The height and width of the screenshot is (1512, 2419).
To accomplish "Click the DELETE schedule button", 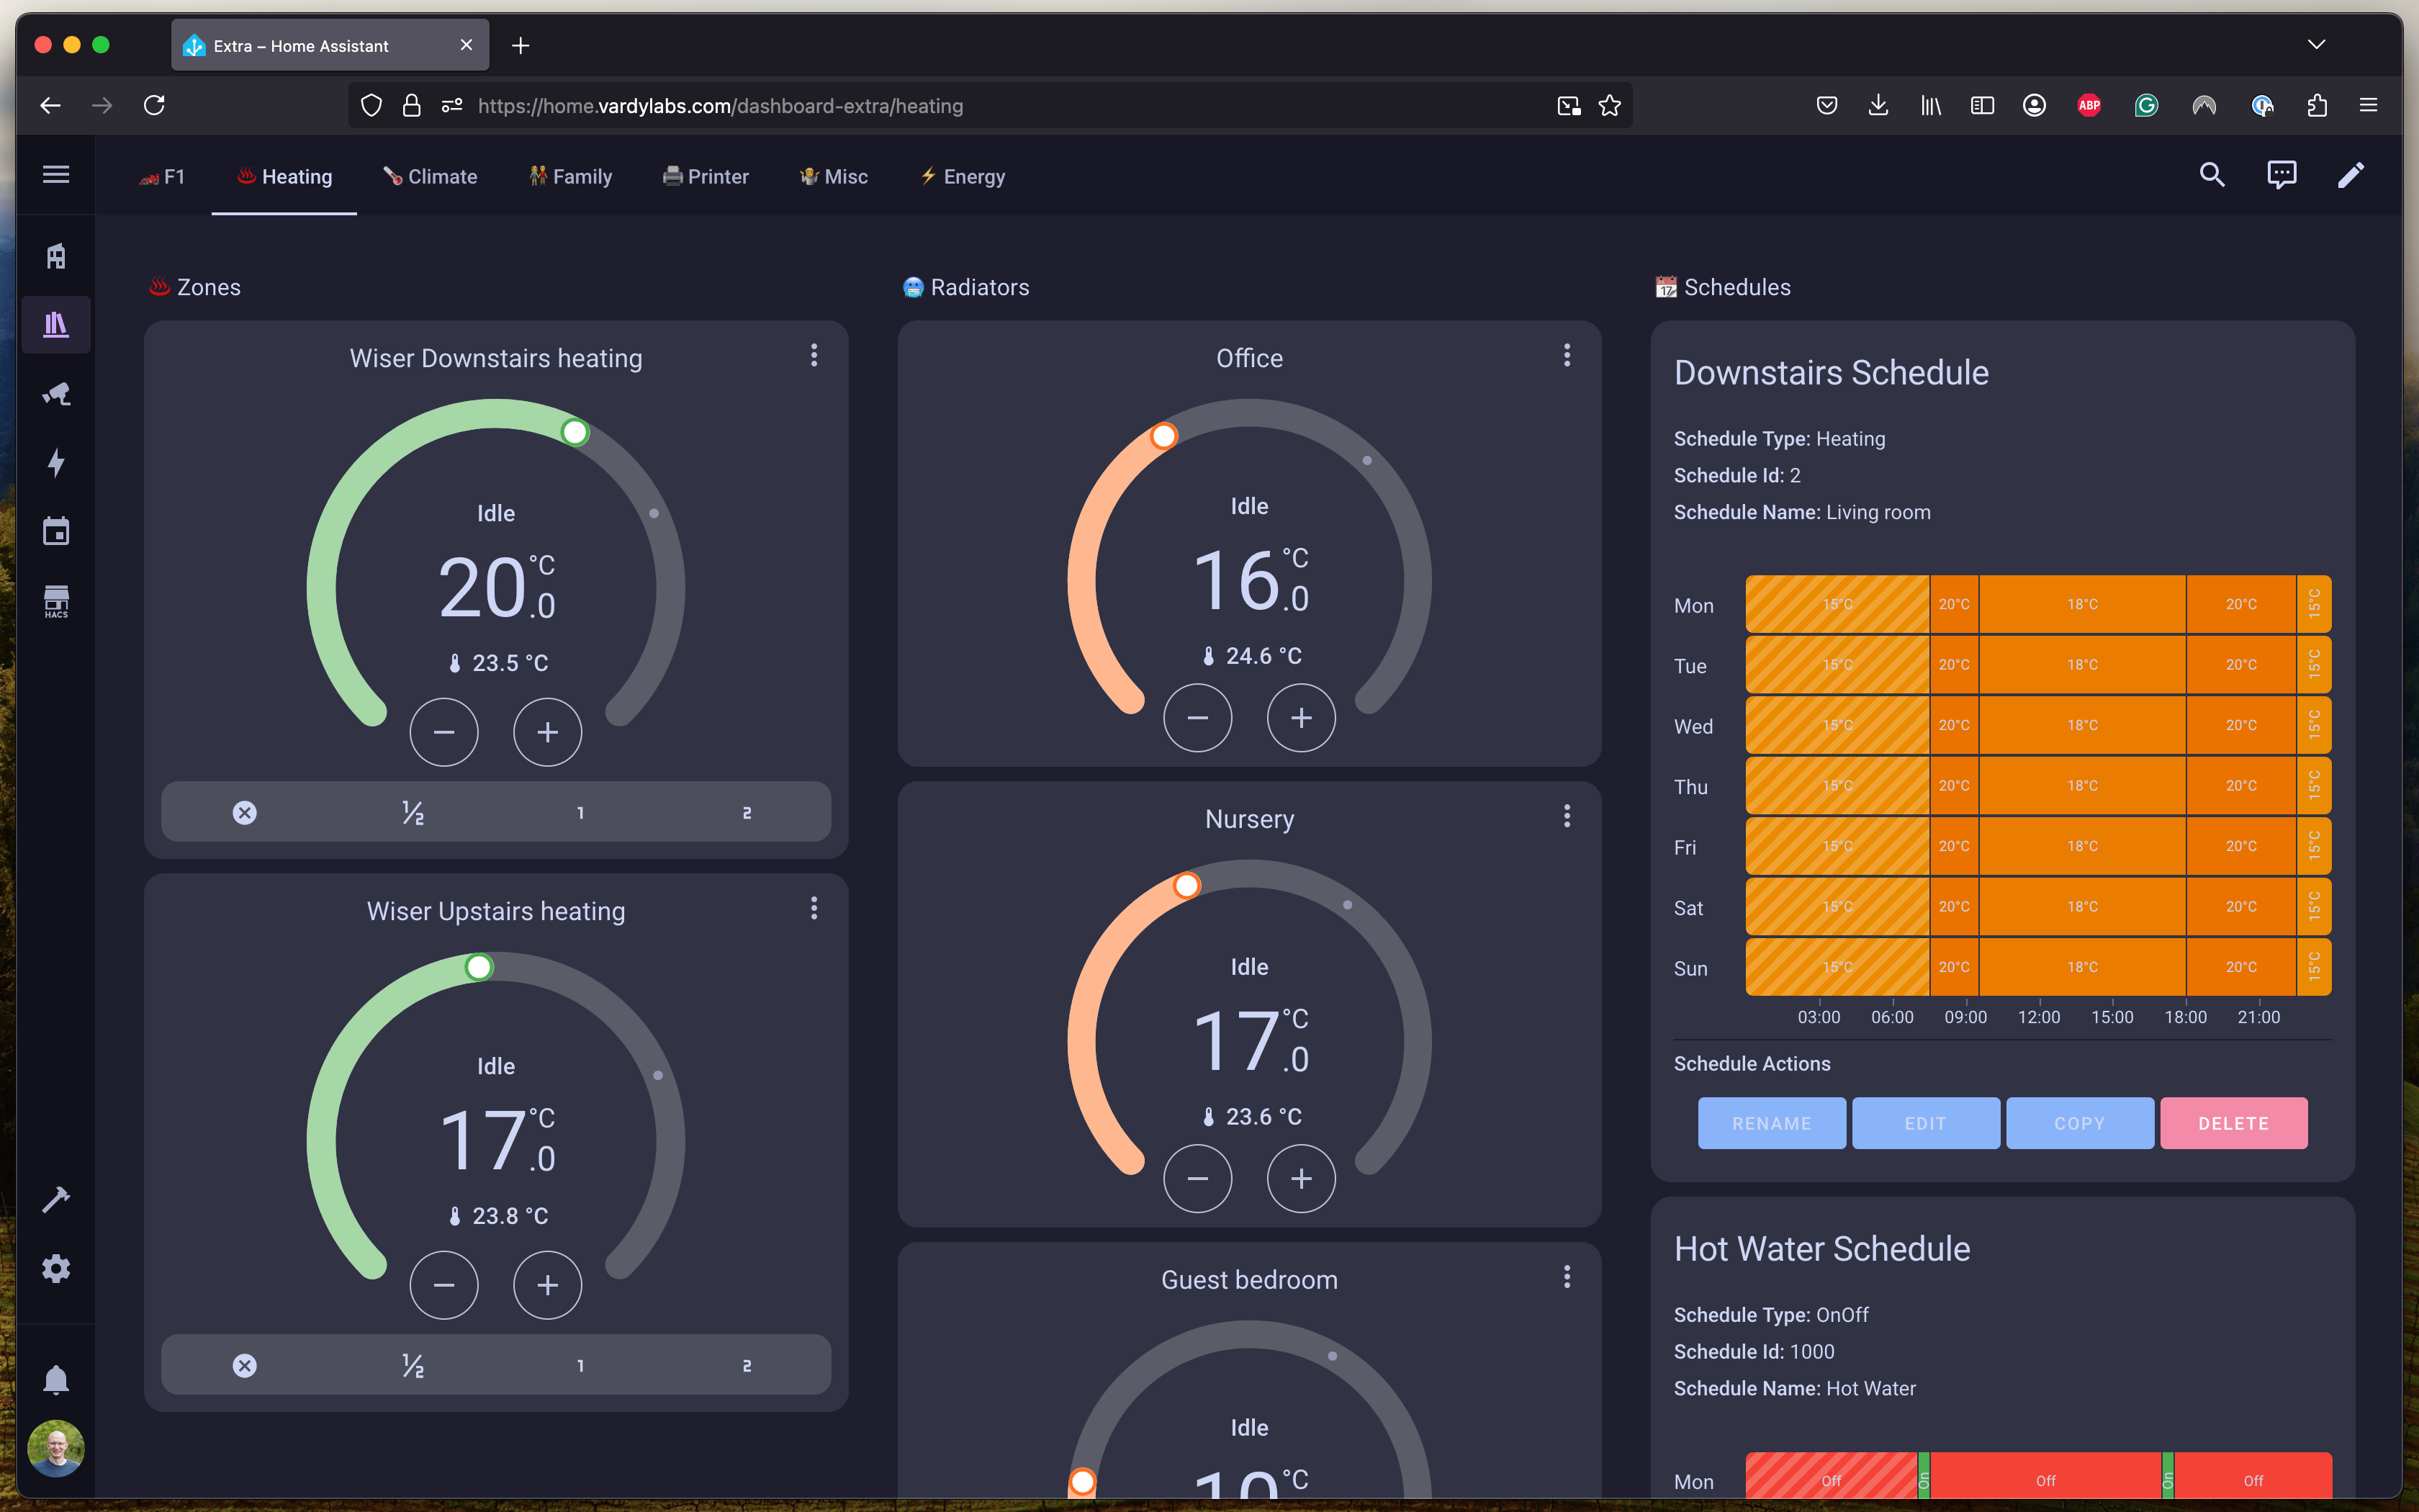I will click(2233, 1123).
